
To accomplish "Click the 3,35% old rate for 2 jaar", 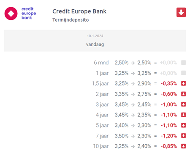I will pos(122,94).
